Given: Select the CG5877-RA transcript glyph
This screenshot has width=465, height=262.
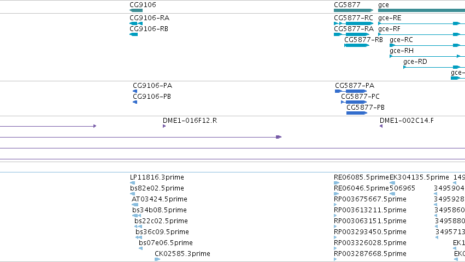Looking at the screenshot, I should [x=352, y=34].
